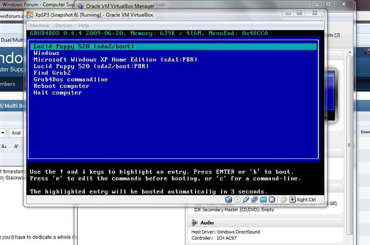Click the Right Ctrl host key label
The image size is (370, 245).
307,200
